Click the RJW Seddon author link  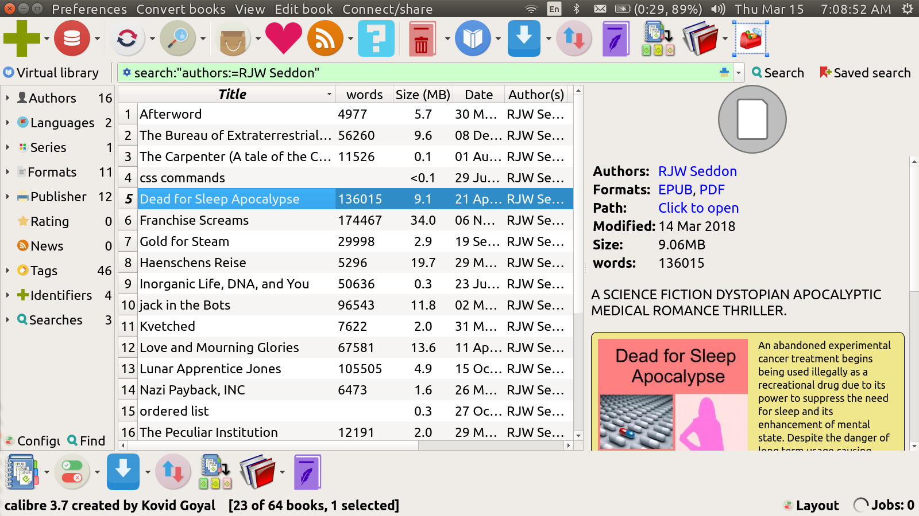tap(697, 171)
